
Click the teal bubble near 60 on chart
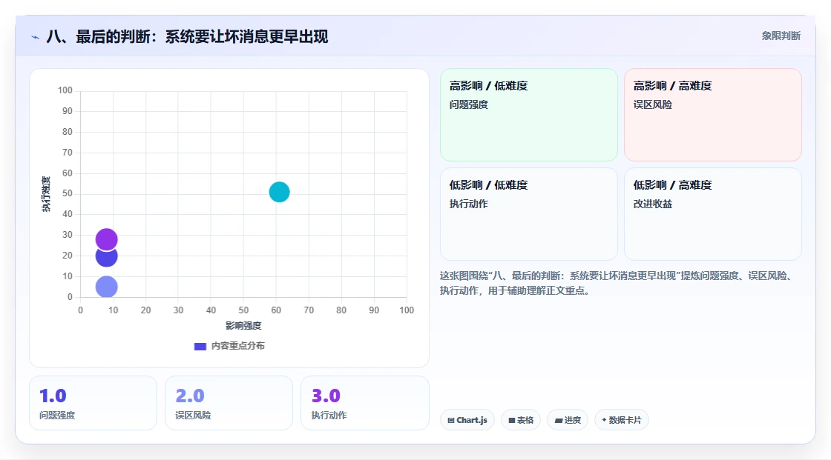click(x=279, y=192)
